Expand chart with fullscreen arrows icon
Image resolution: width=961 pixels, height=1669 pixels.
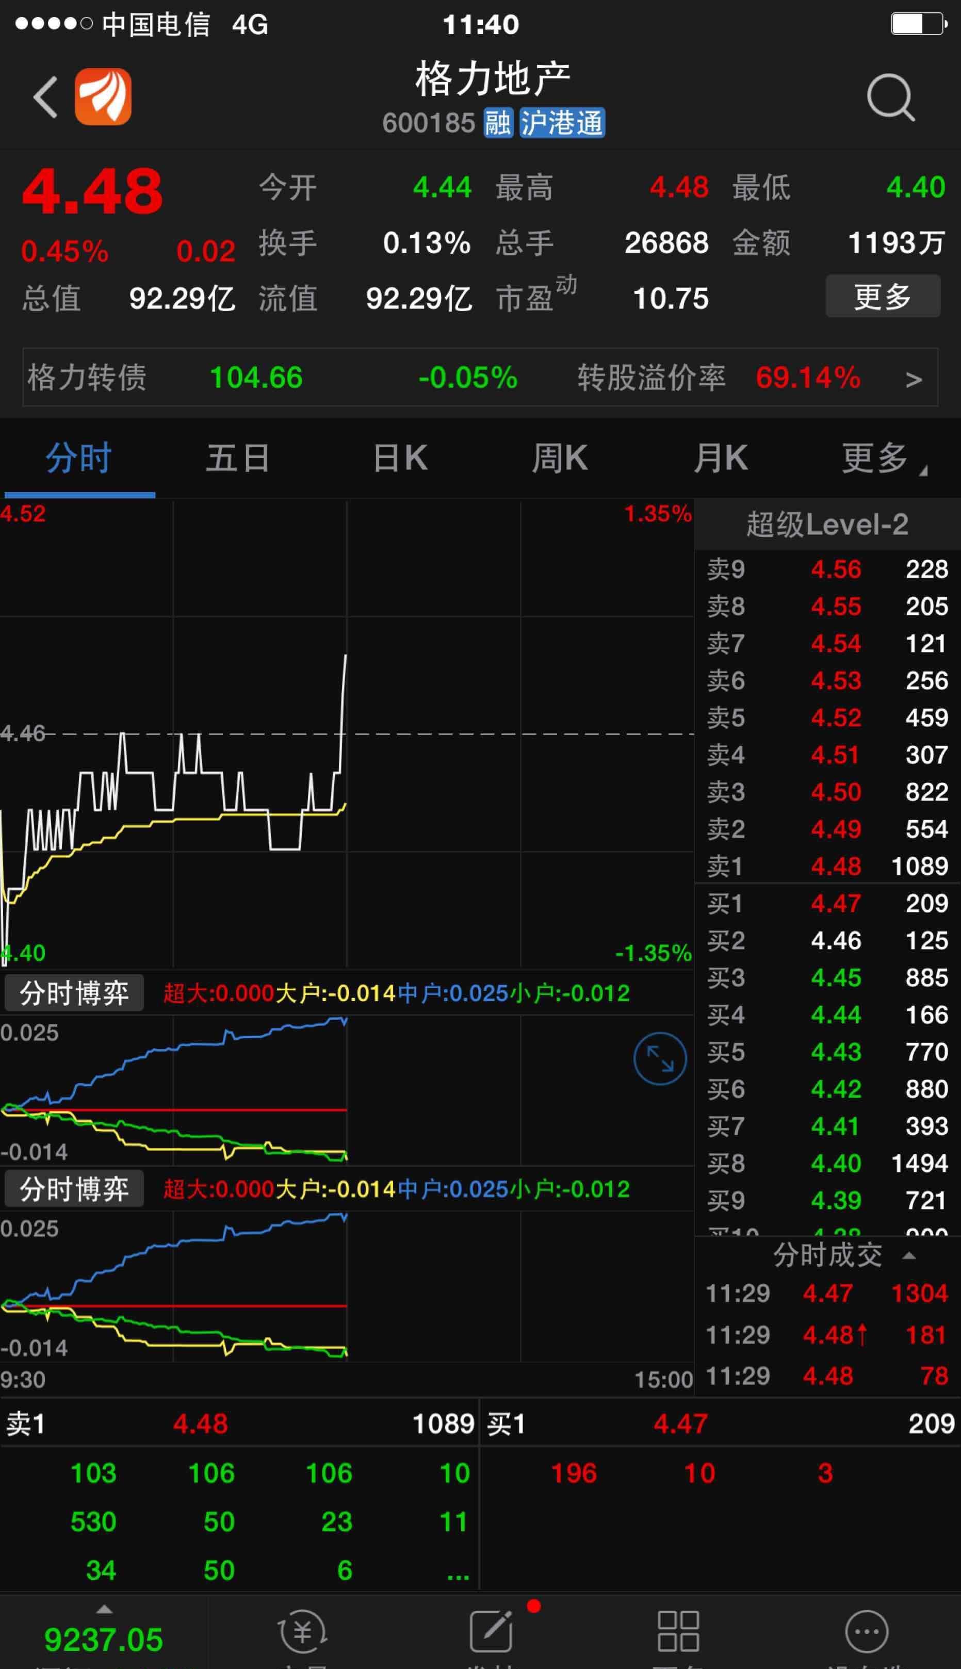click(x=659, y=1058)
